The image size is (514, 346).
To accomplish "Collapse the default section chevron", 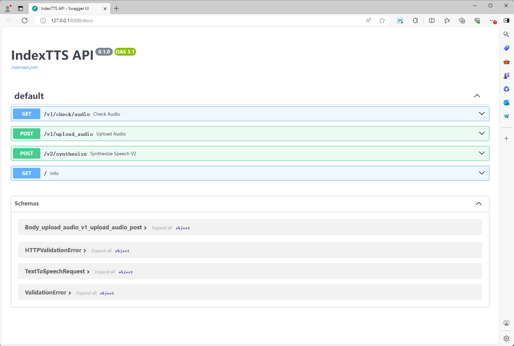I will coord(477,96).
